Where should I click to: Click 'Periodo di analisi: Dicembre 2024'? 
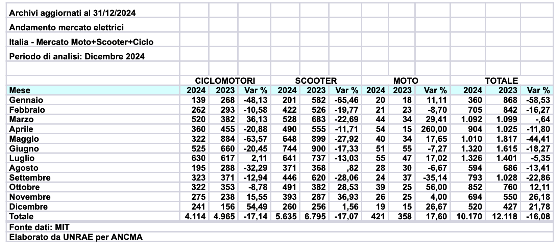tap(77, 57)
